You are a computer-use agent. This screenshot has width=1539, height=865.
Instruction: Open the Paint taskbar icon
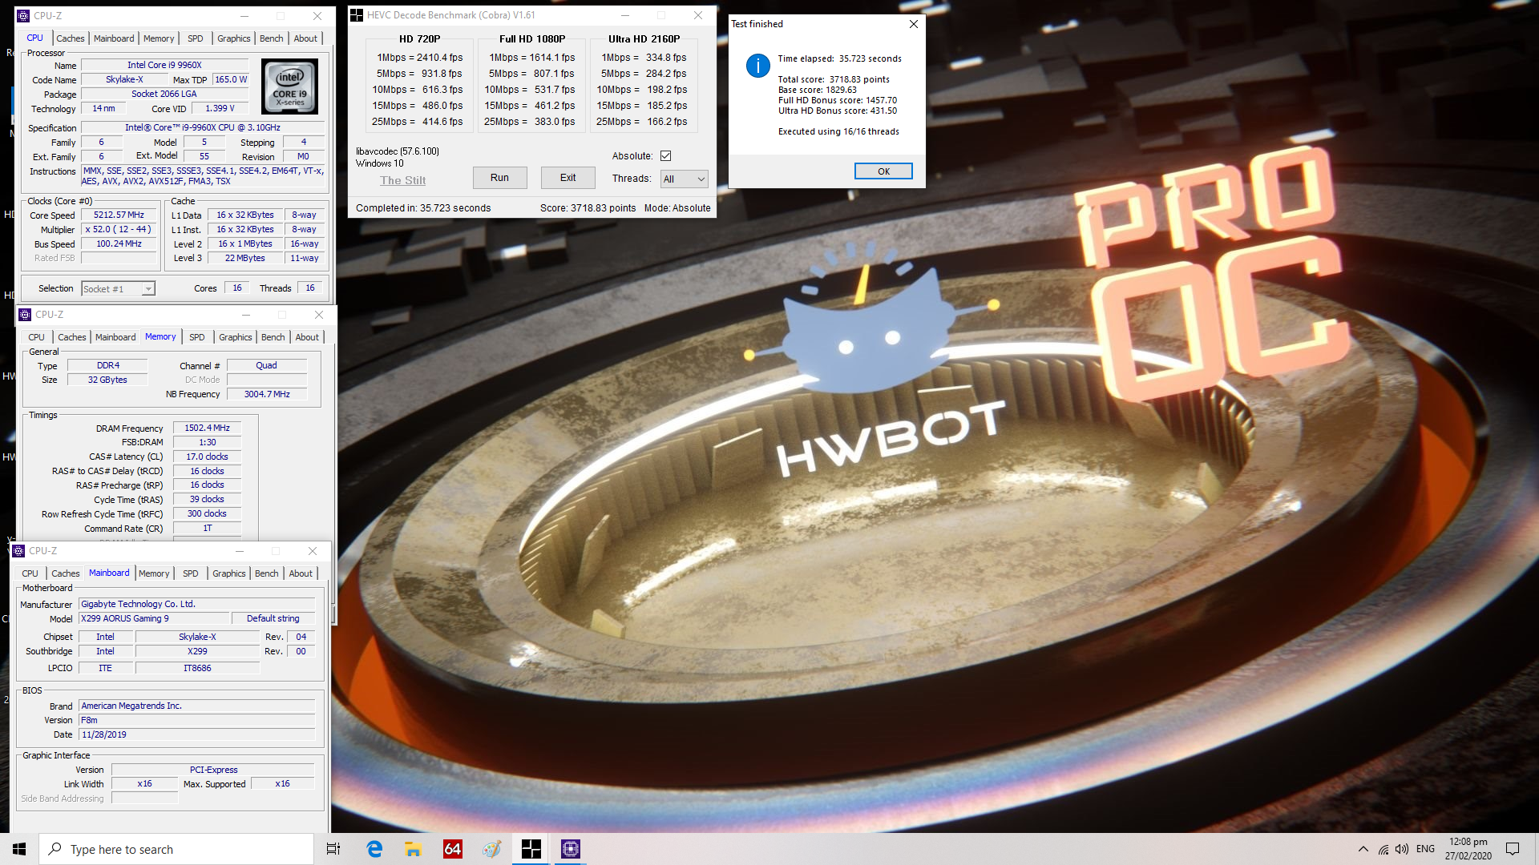(492, 849)
